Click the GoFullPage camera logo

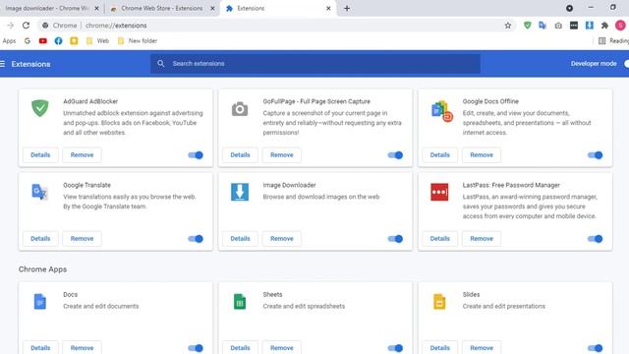240,109
